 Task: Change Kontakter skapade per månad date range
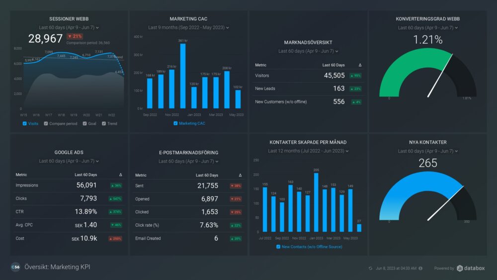tap(308, 151)
